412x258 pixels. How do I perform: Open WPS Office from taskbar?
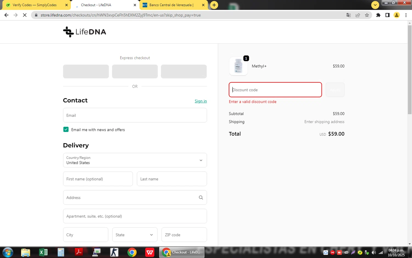150,252
